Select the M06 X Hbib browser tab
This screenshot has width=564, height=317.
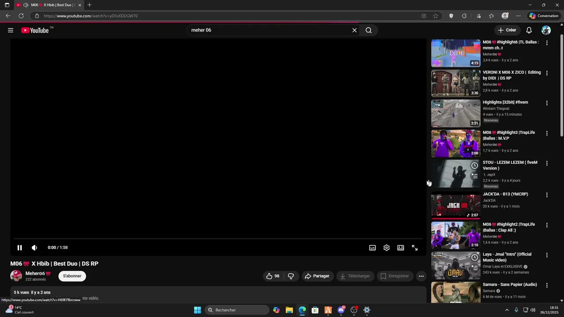click(48, 5)
